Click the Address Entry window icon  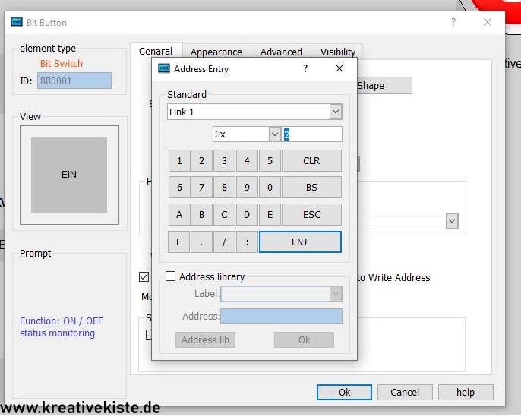163,68
